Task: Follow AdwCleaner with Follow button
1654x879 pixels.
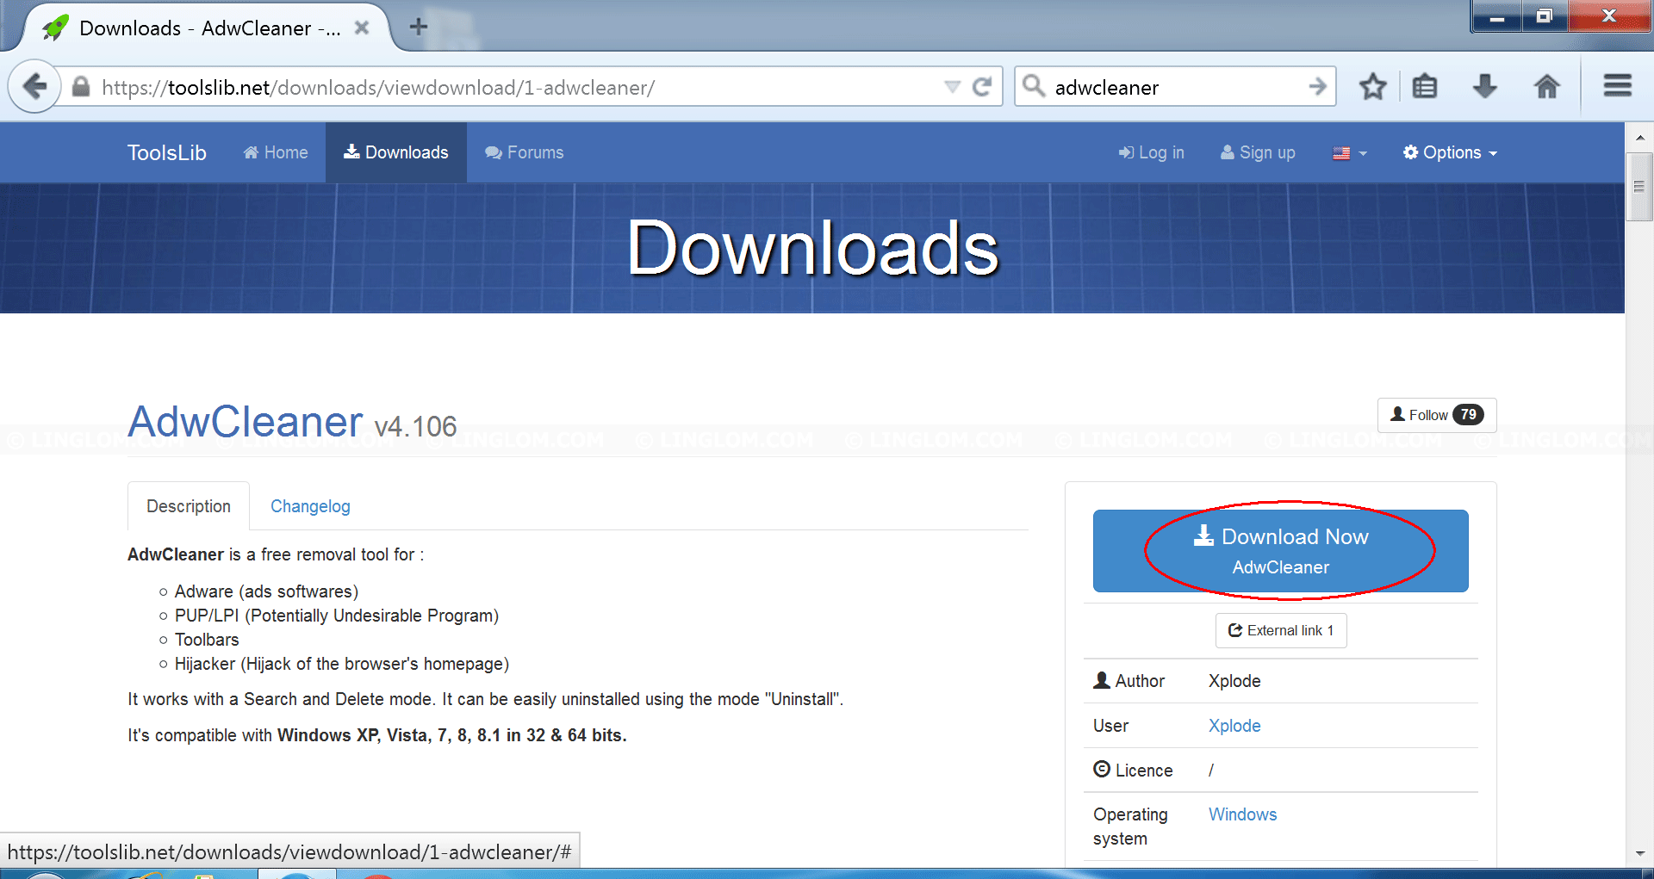Action: tap(1437, 415)
